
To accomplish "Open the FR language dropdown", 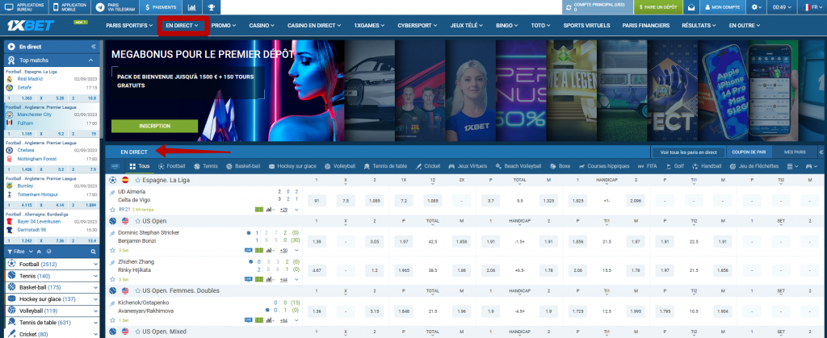I will 812,7.
